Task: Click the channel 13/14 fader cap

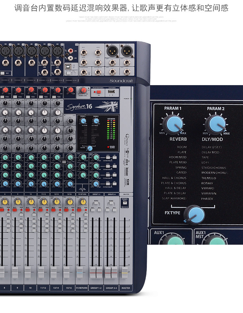Action: tap(53, 272)
